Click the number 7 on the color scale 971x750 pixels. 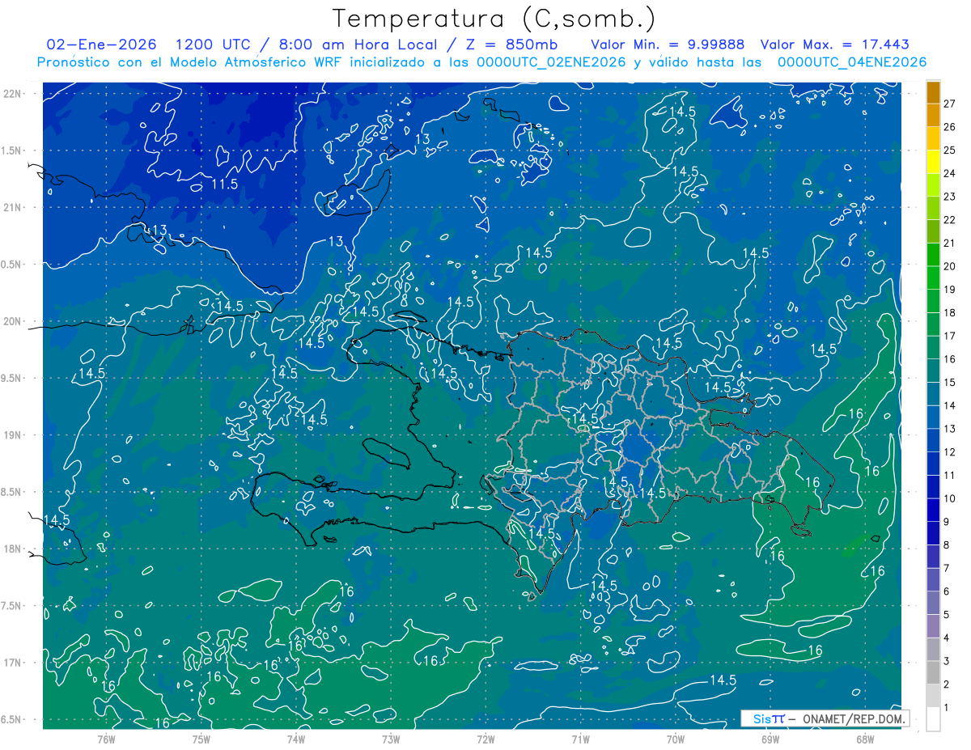[x=947, y=568]
